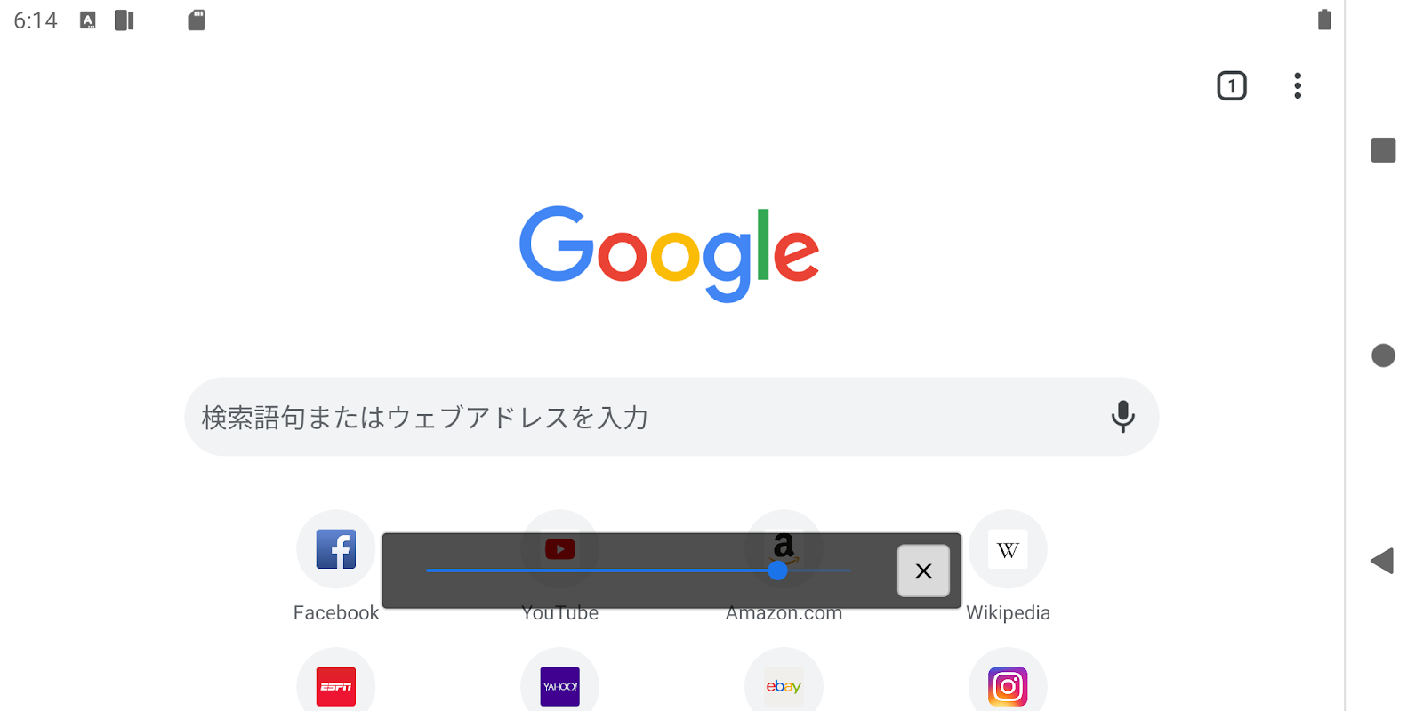Click the blue slider handle
This screenshot has width=1423, height=711.
click(x=778, y=571)
